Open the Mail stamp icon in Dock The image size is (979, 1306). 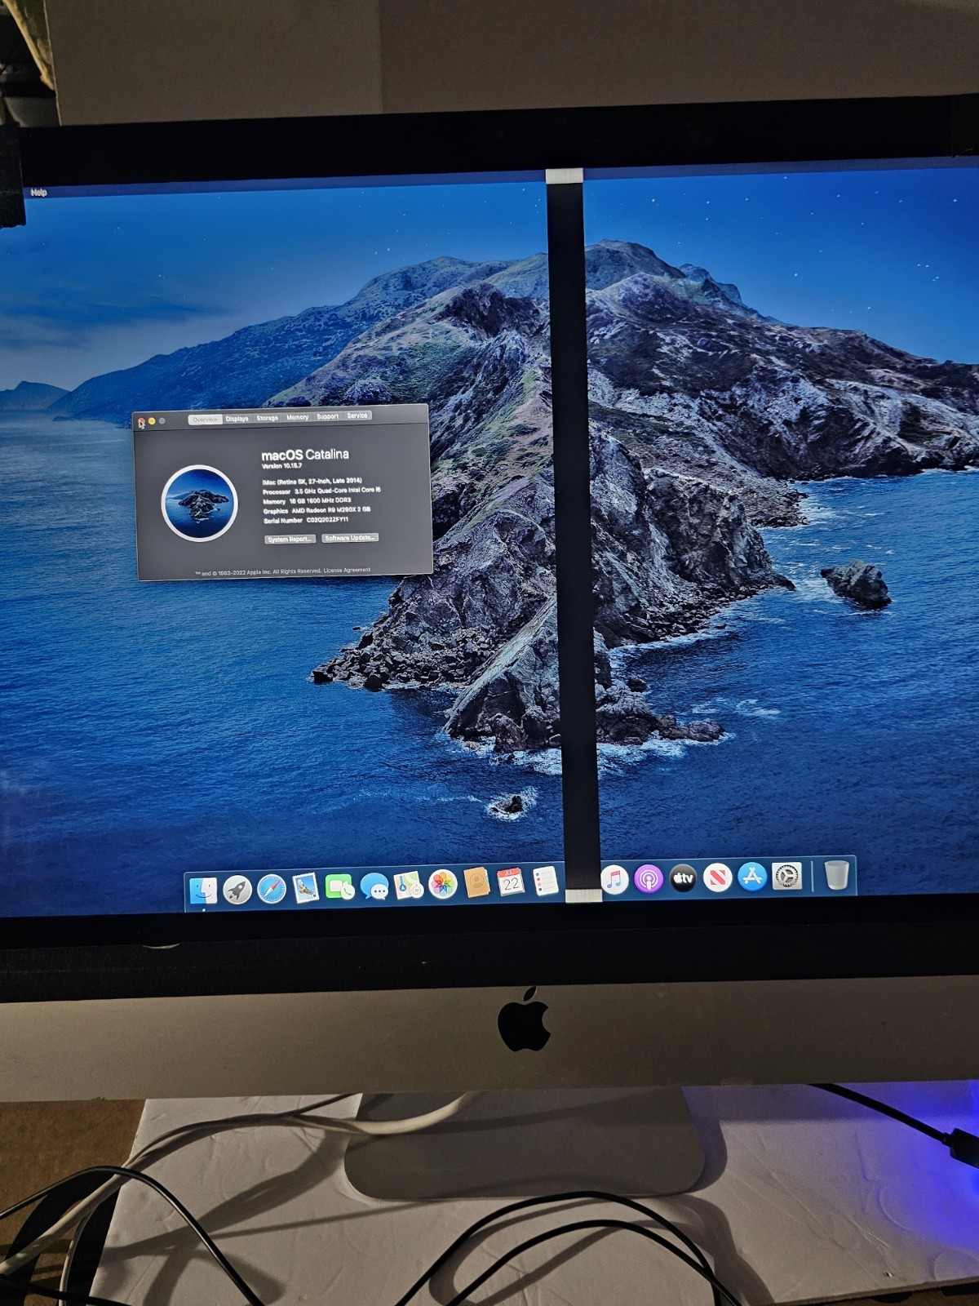pos(306,888)
